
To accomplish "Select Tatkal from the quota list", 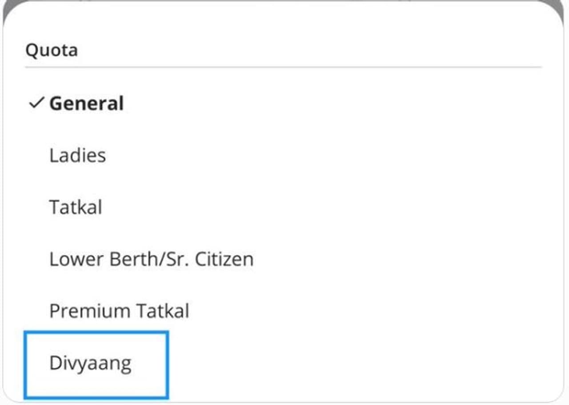I will coord(76,207).
